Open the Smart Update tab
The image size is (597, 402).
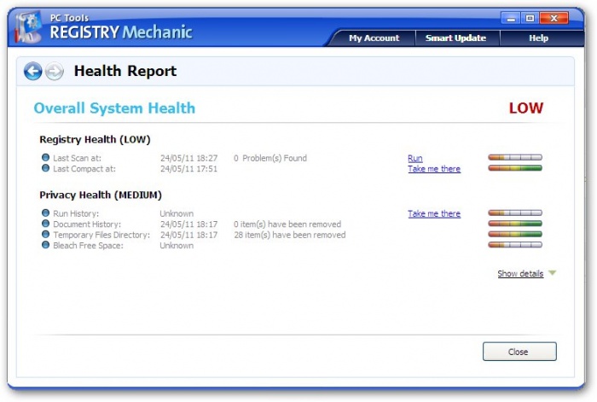(x=455, y=38)
